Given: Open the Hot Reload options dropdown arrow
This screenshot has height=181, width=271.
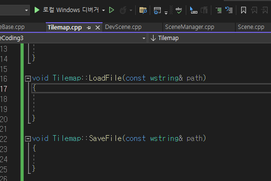Looking at the screenshot, I should (x=131, y=11).
